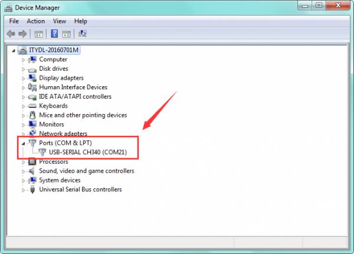Select Mice and other pointing devices
This screenshot has width=354, height=254.
coord(83,115)
